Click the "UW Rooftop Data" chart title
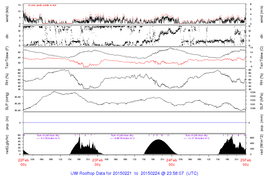Viewport: 269px width, 184px height. tap(134, 173)
